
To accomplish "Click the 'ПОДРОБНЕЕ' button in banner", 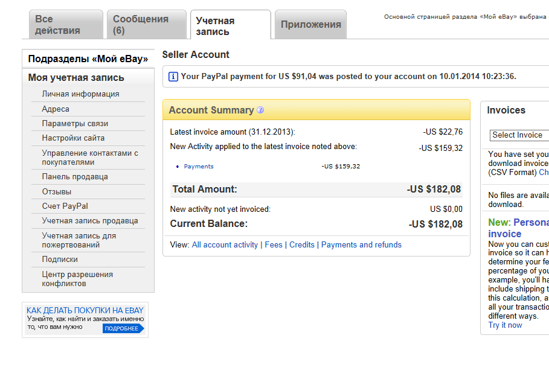I will pos(123,328).
